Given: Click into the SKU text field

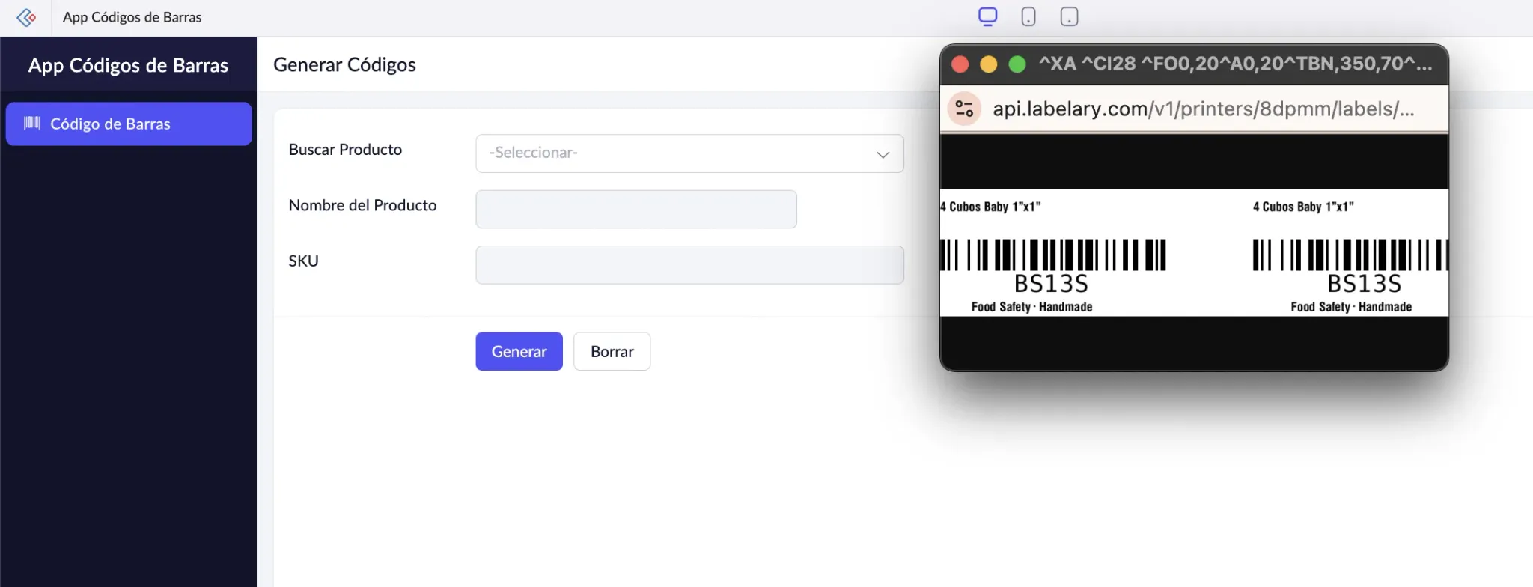Looking at the screenshot, I should [689, 265].
